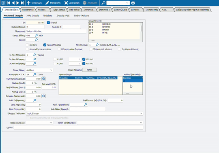Open the list view icon in the toolbar
The height and width of the screenshot is (153, 219).
[x=3, y=3]
